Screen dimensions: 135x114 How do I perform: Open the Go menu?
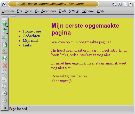pos(37,11)
